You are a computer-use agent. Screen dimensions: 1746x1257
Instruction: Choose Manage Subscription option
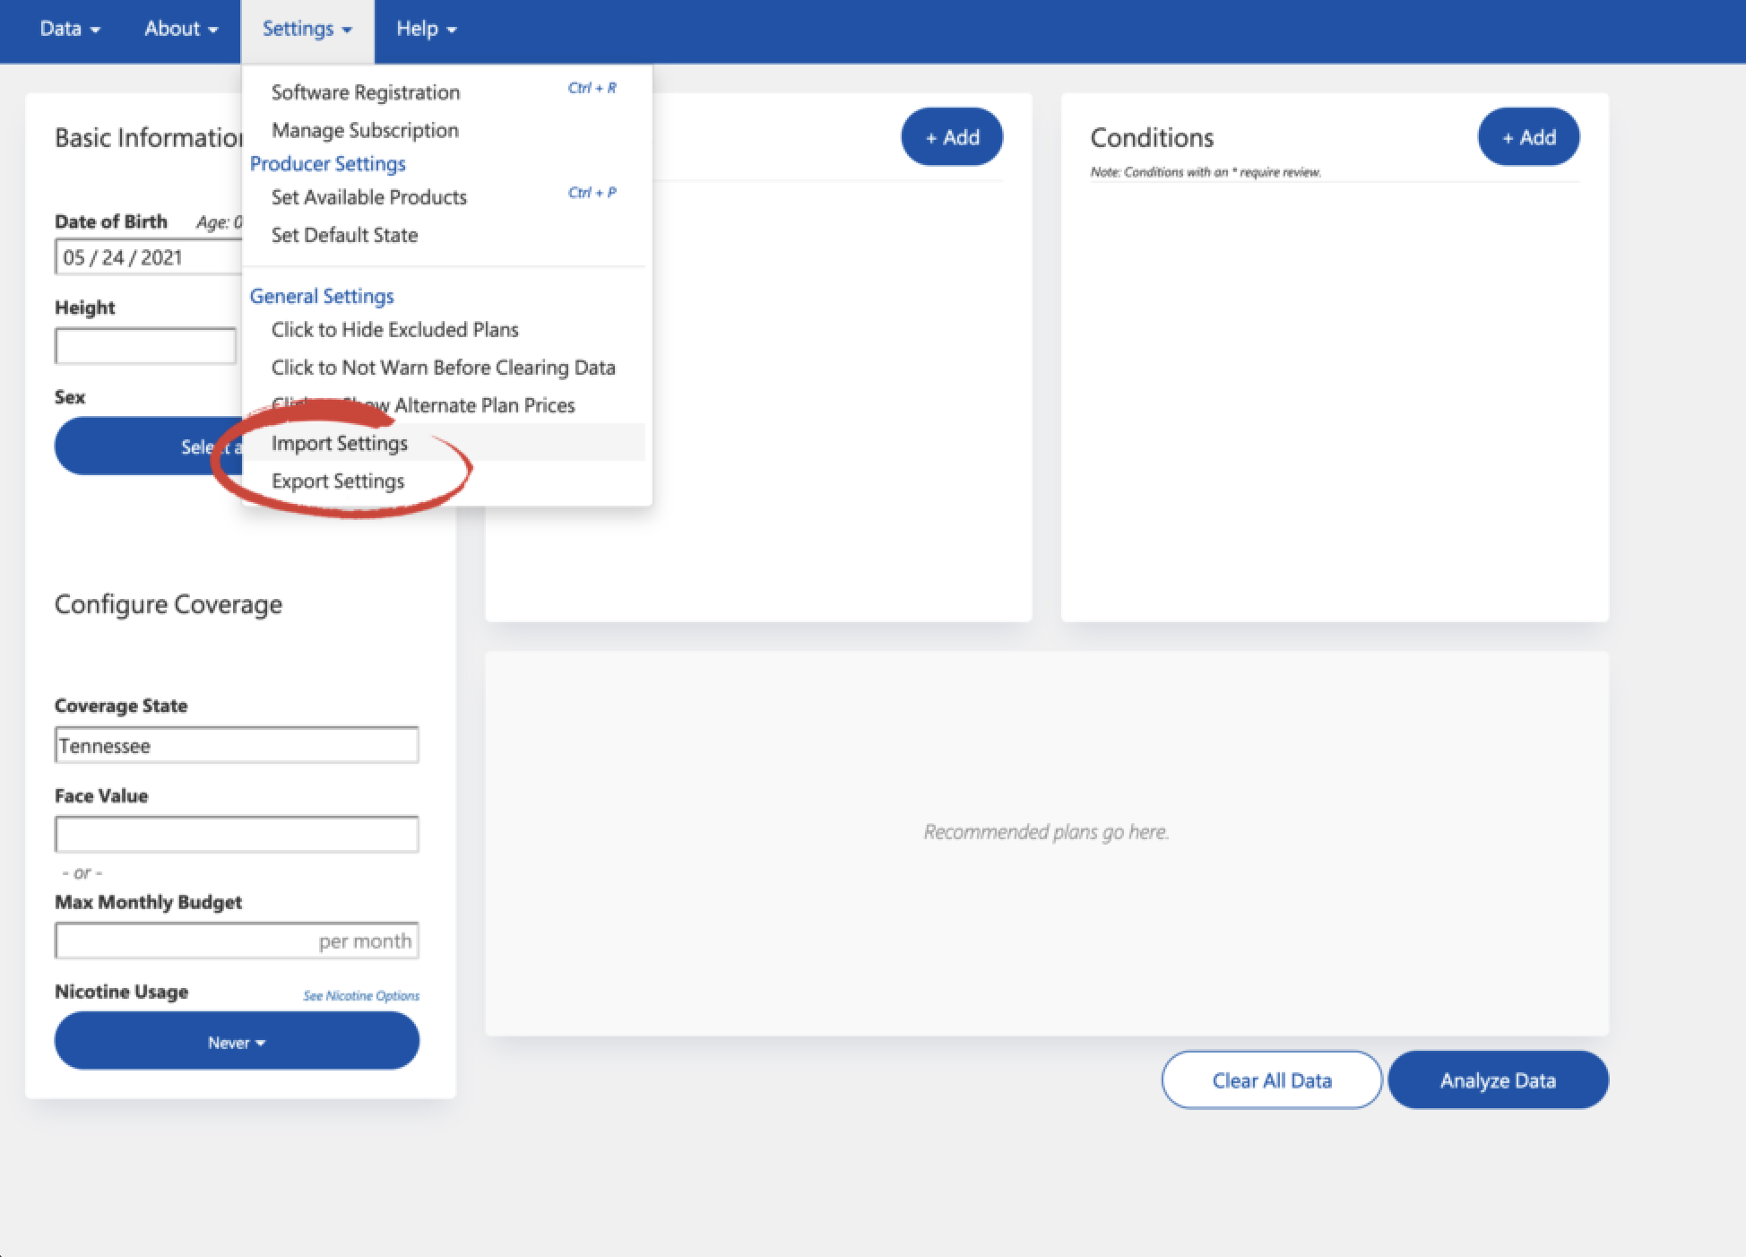click(x=365, y=130)
